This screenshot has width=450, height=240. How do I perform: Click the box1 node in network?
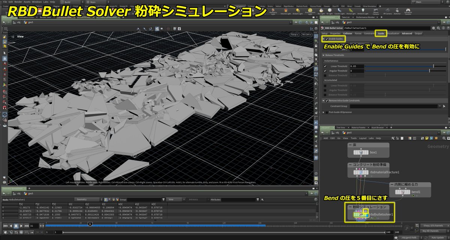click(x=360, y=152)
